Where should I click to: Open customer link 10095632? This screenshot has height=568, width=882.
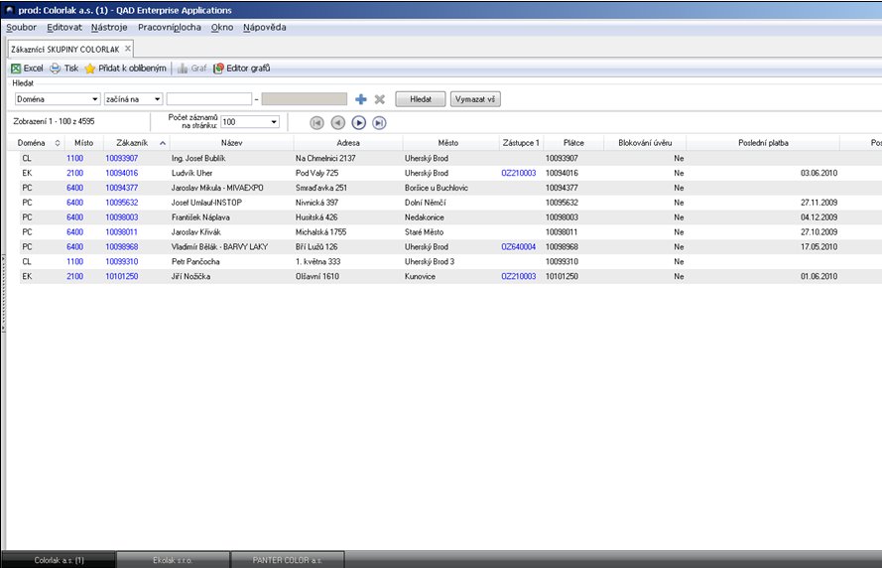click(x=121, y=203)
